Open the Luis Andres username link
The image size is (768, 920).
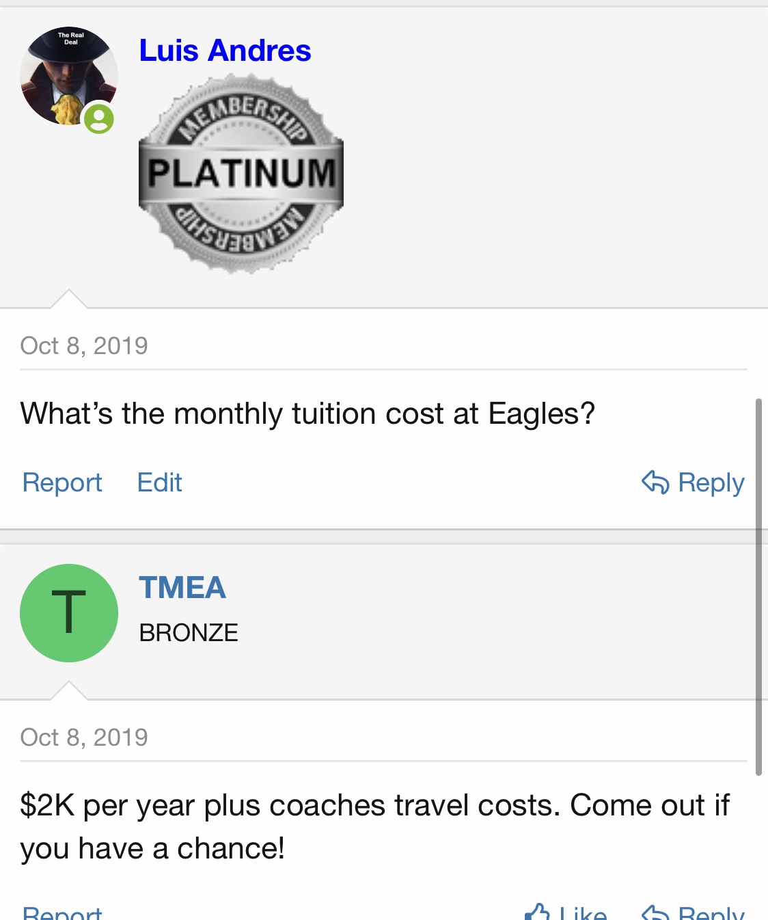pyautogui.click(x=225, y=51)
